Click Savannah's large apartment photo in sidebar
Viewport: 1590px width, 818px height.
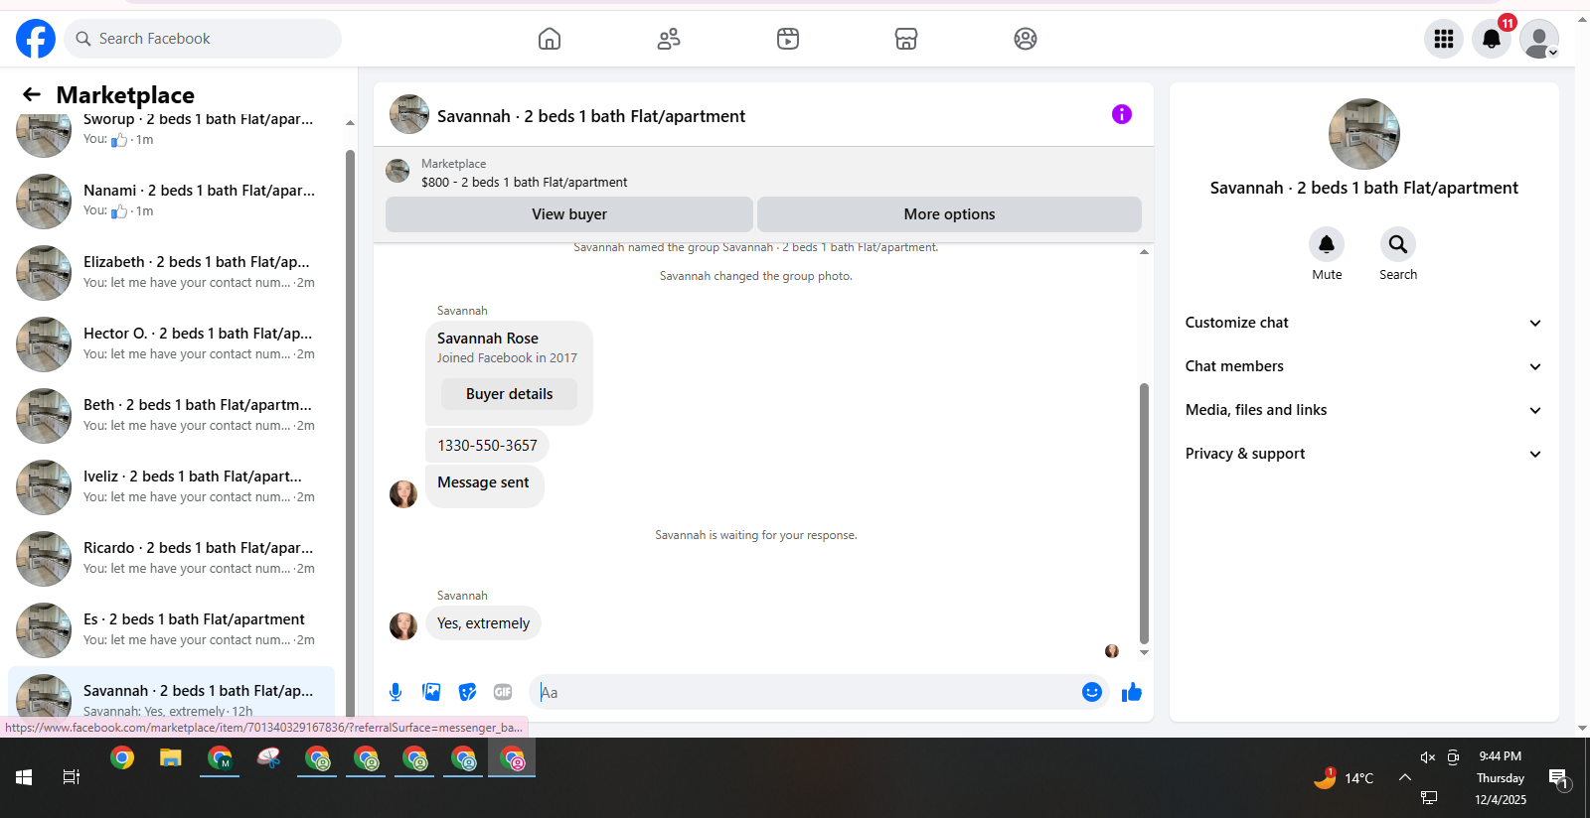tap(1363, 134)
